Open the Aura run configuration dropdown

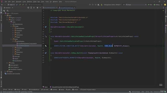(136, 5)
